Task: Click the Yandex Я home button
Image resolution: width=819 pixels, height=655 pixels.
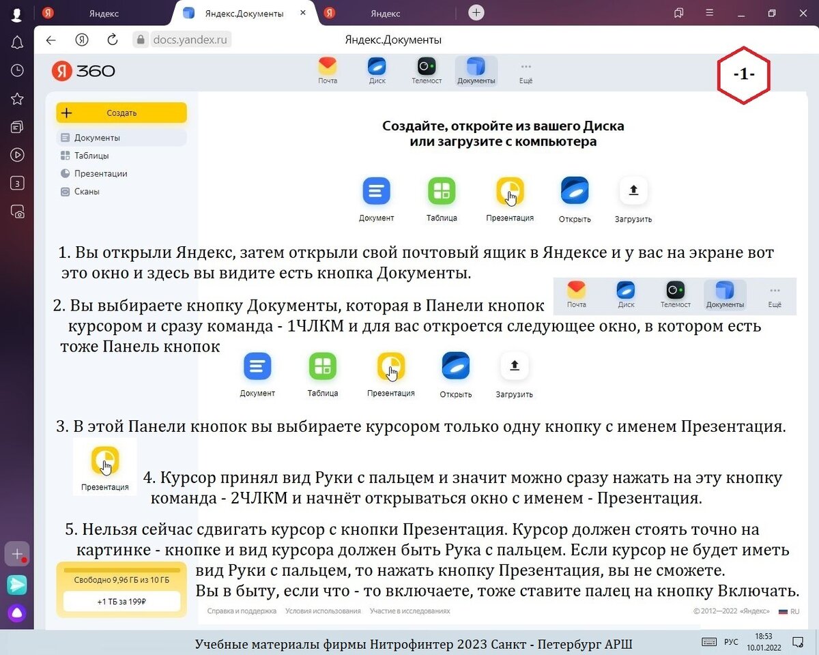Action: (x=82, y=40)
